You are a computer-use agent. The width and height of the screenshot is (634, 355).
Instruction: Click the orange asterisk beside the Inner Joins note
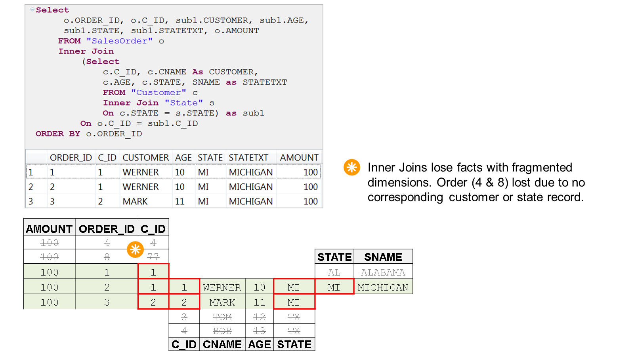click(x=351, y=167)
